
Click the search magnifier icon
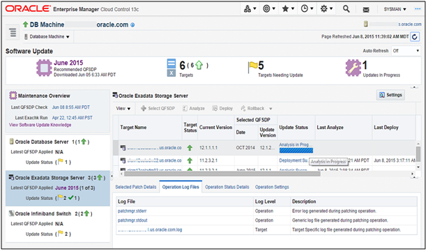[346, 9]
